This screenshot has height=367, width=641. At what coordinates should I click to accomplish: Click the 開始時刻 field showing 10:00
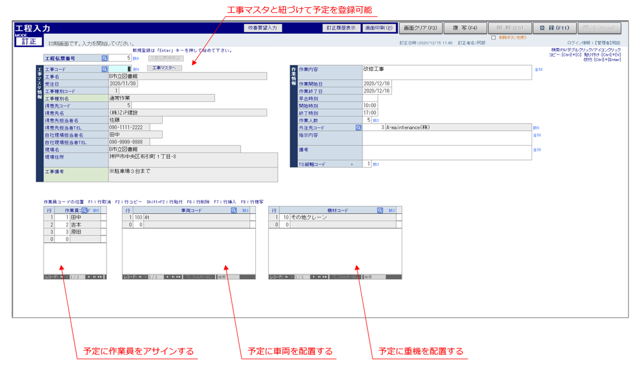[x=370, y=105]
